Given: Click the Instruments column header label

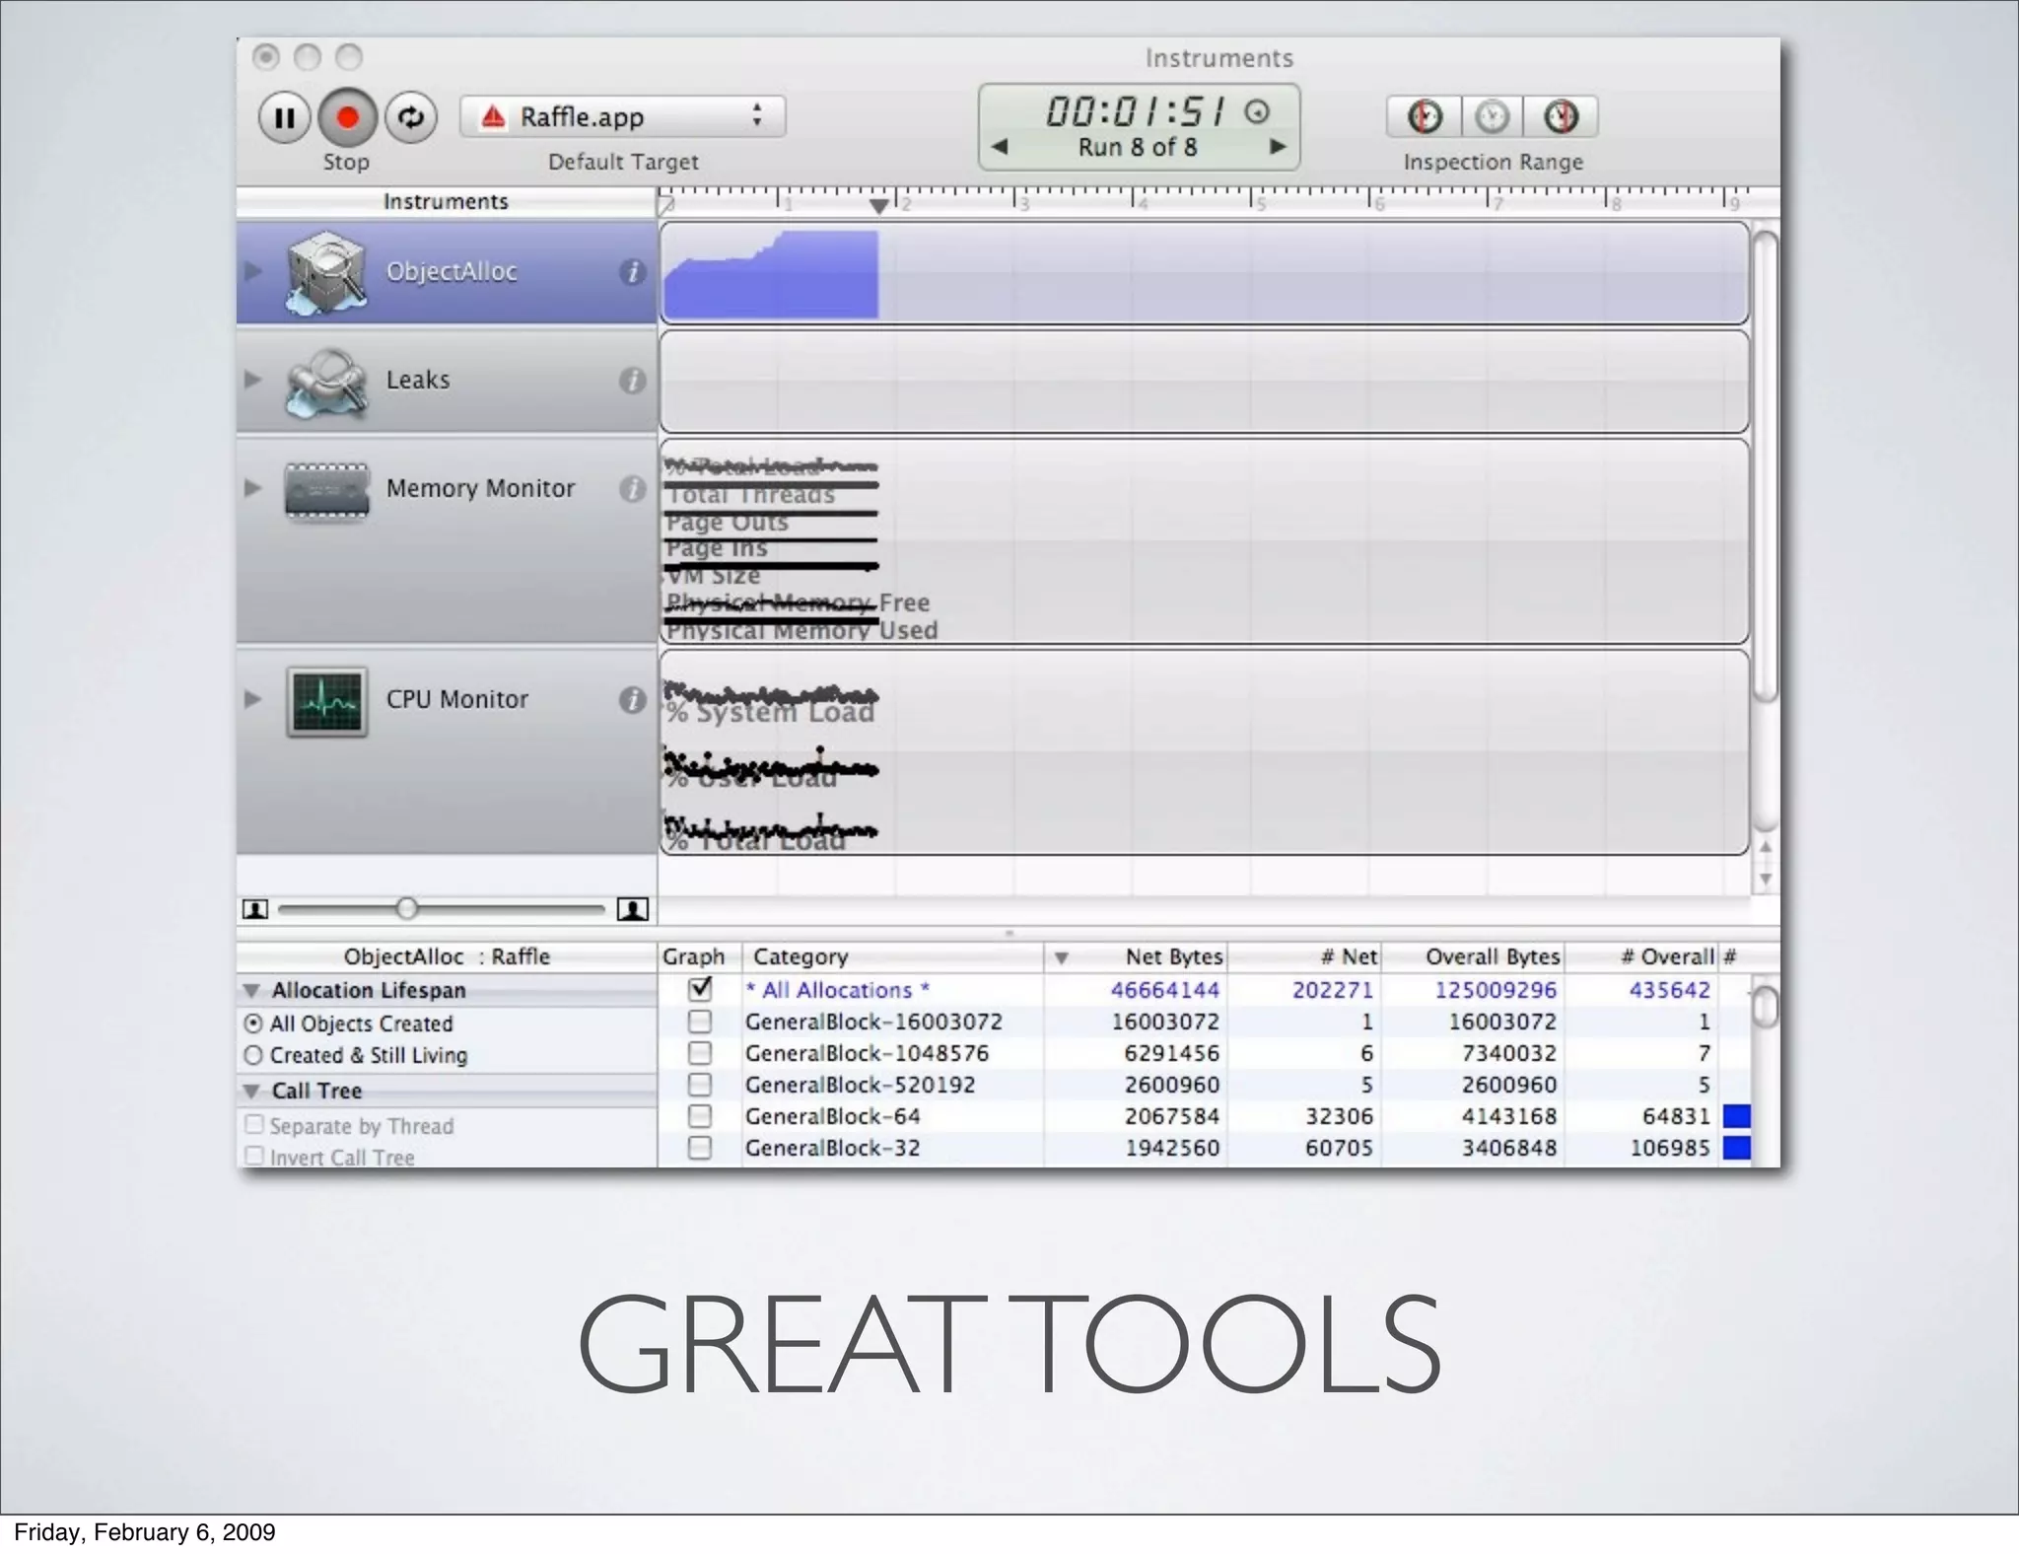Looking at the screenshot, I should (446, 201).
